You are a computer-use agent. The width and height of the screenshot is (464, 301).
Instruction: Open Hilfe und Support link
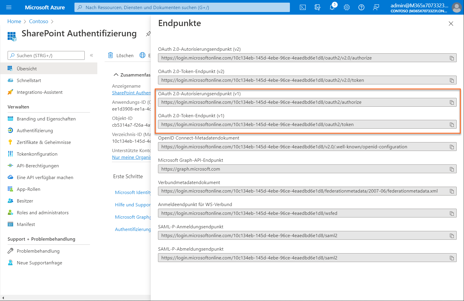[x=133, y=205]
